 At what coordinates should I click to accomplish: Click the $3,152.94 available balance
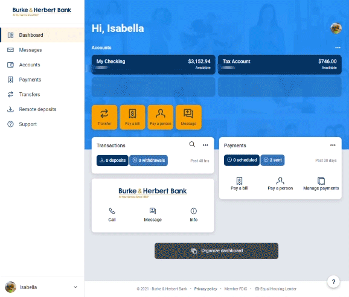pos(199,62)
